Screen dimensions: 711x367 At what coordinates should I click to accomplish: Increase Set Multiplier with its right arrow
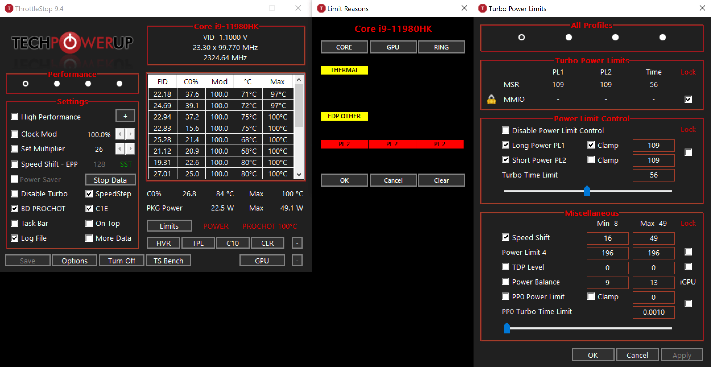[130, 149]
